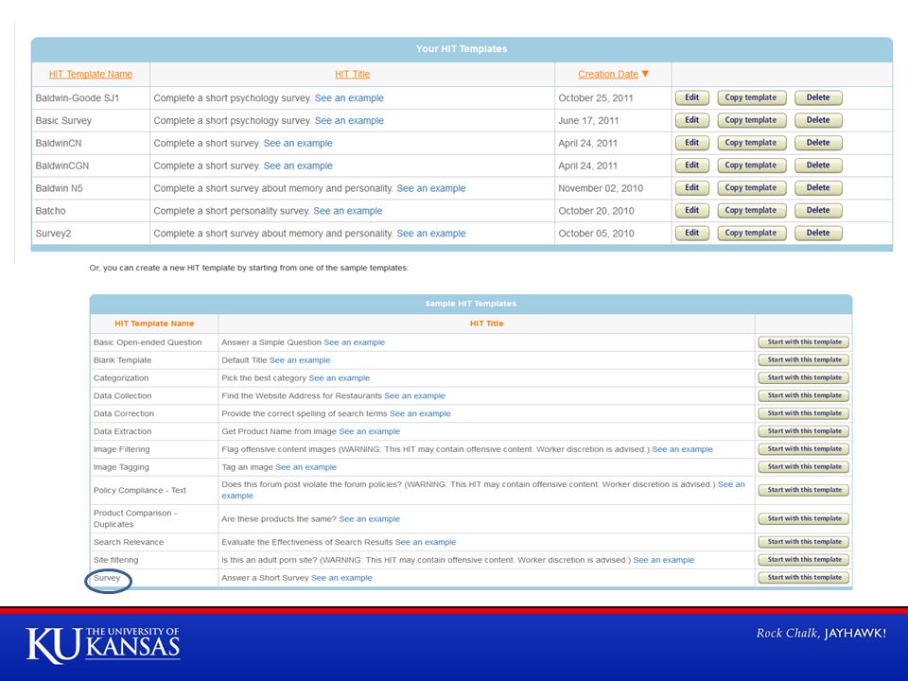
Task: Delete the BaldwinCGN template
Action: 817,166
